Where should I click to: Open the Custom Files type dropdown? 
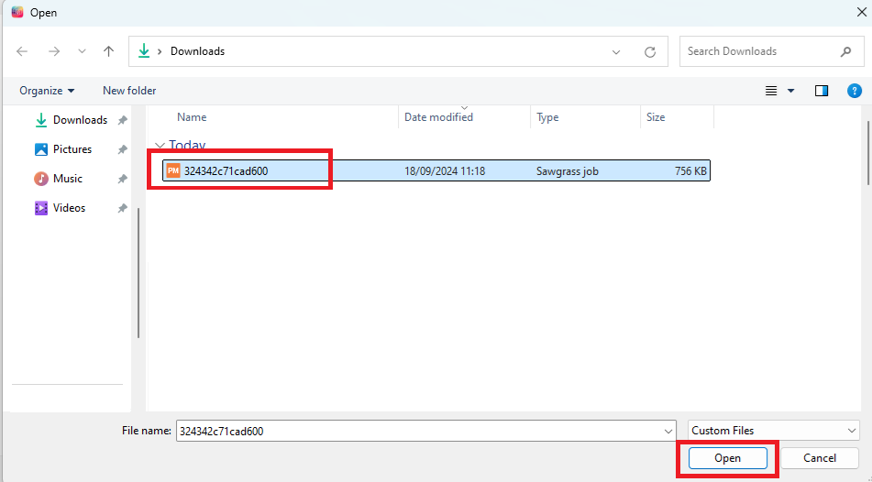(774, 431)
